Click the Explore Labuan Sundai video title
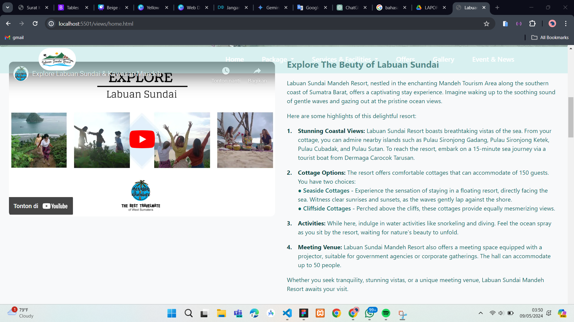Image resolution: width=574 pixels, height=322 pixels. click(x=97, y=74)
